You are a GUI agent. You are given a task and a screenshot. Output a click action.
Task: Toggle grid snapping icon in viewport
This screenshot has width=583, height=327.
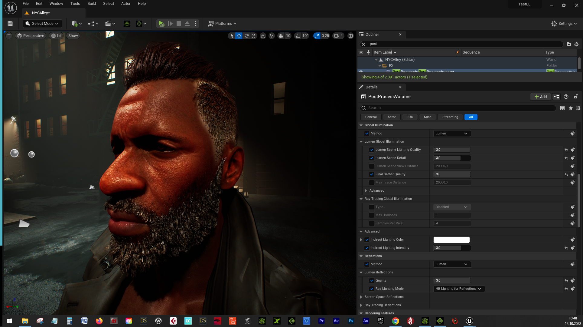(x=281, y=36)
